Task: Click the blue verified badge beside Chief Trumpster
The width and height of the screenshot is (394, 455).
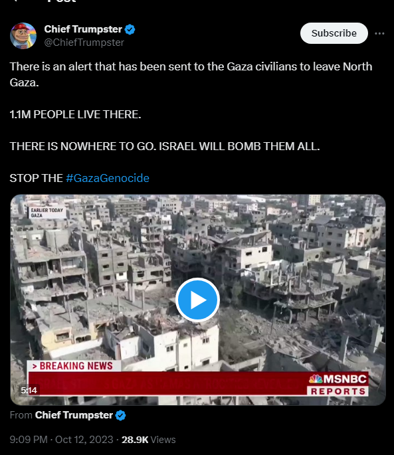Action: tap(130, 29)
